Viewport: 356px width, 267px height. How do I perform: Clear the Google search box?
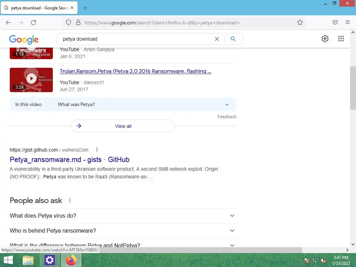click(x=217, y=39)
